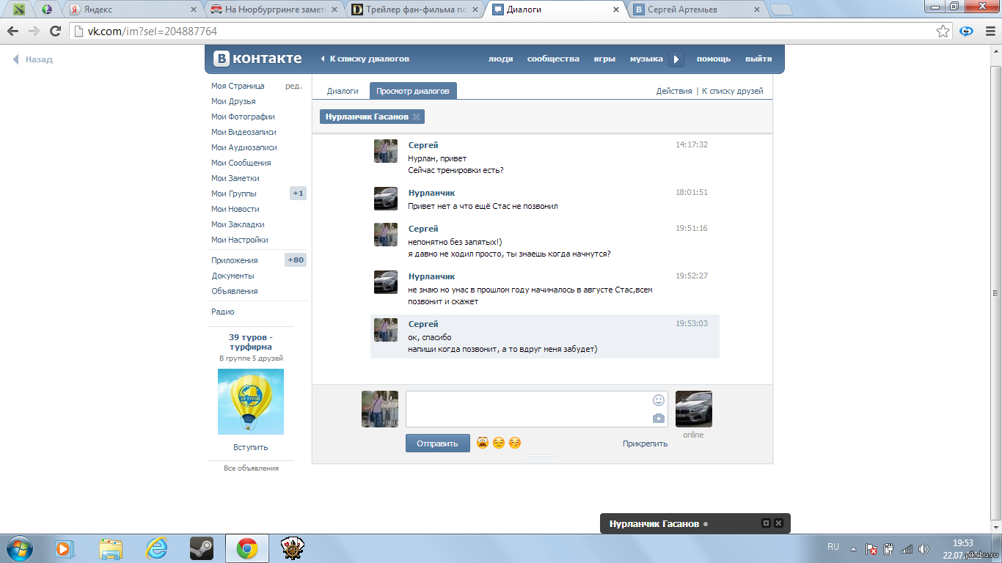Image resolution: width=1002 pixels, height=563 pixels.
Task: Click into the message text field
Action: point(528,409)
